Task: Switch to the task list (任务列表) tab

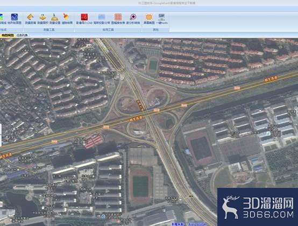Action: (x=22, y=35)
